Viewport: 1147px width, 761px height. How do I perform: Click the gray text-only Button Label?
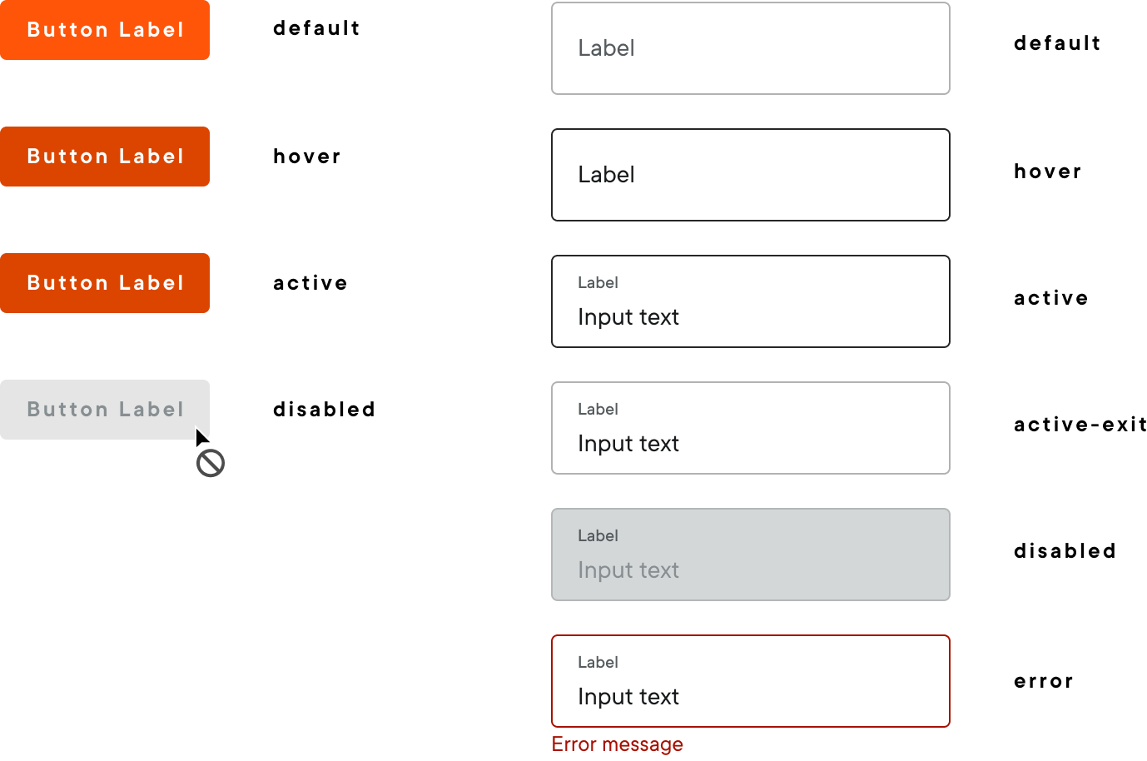[105, 410]
